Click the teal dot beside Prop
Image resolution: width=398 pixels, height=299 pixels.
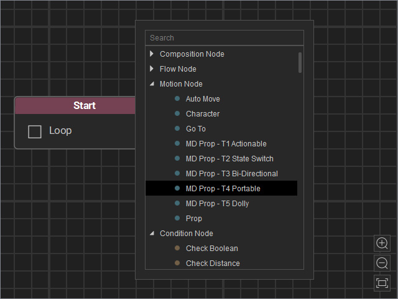(177, 218)
